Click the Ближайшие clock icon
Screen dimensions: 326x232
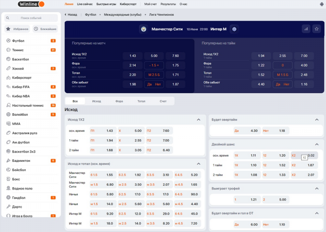coord(36,29)
